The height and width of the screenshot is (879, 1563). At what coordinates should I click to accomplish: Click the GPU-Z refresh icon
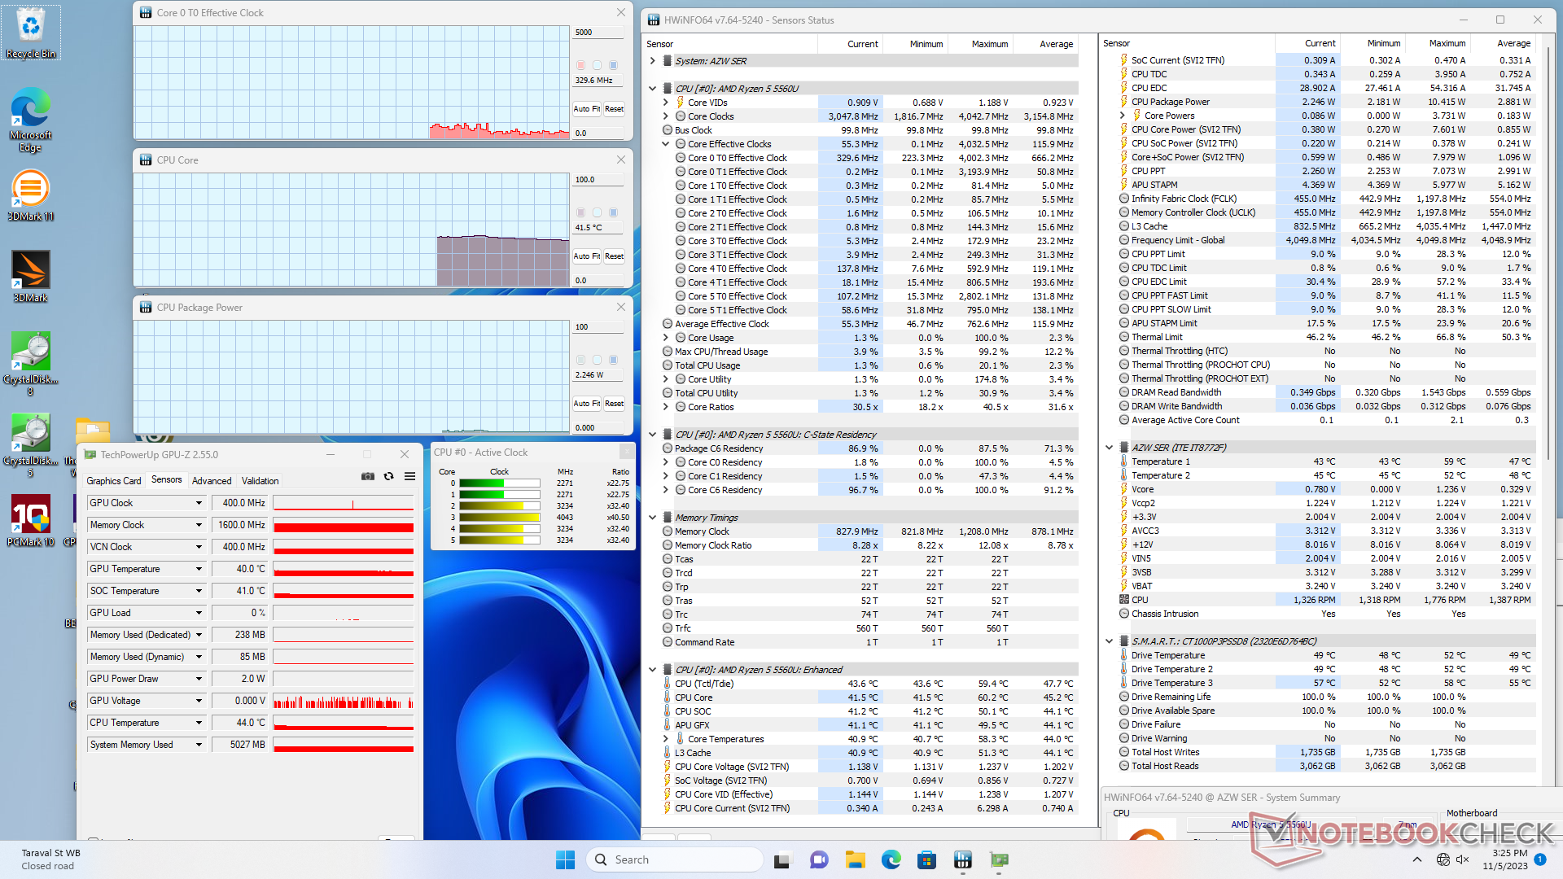point(389,476)
